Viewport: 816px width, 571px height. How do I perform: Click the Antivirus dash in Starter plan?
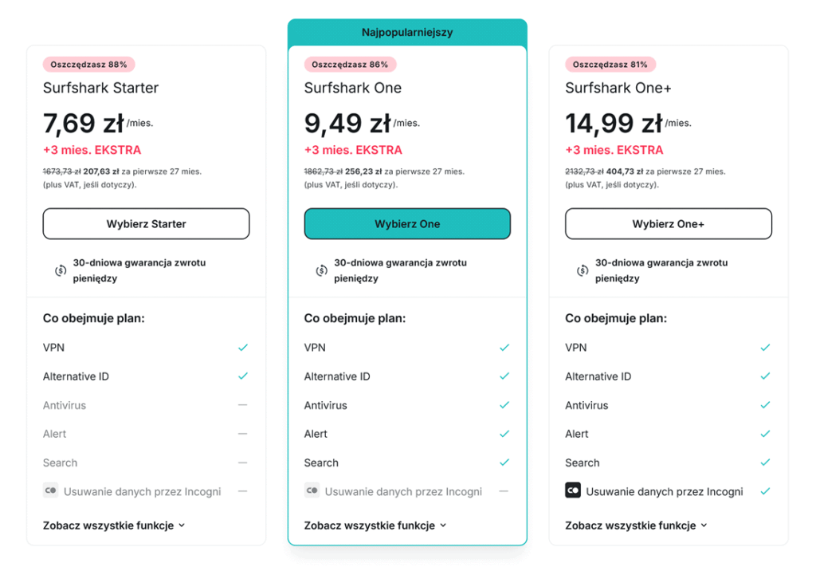[x=242, y=405]
